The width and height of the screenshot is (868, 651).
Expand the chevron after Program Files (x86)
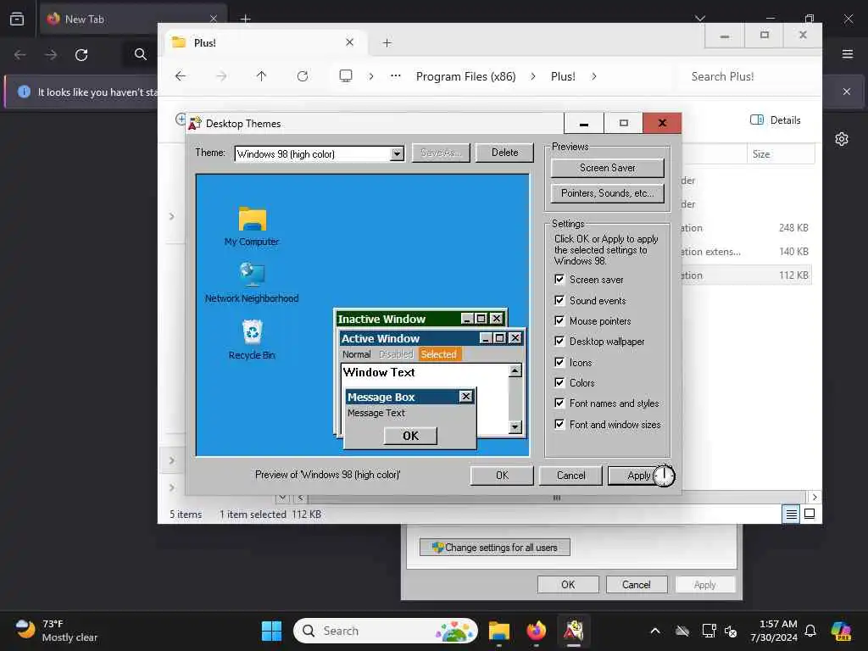tap(533, 76)
